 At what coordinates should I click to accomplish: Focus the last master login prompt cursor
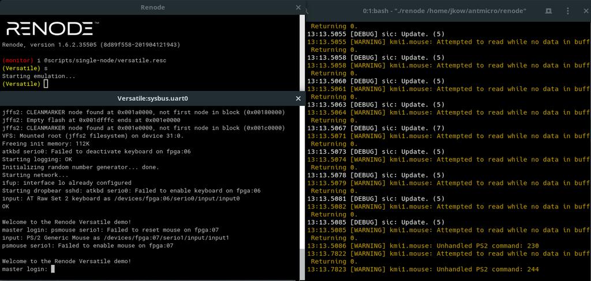tap(53, 269)
